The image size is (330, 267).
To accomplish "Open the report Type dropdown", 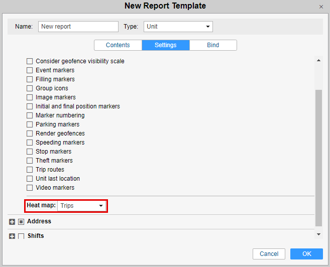I will click(178, 27).
